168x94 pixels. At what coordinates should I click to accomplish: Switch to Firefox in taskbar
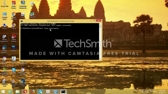pos(33,92)
